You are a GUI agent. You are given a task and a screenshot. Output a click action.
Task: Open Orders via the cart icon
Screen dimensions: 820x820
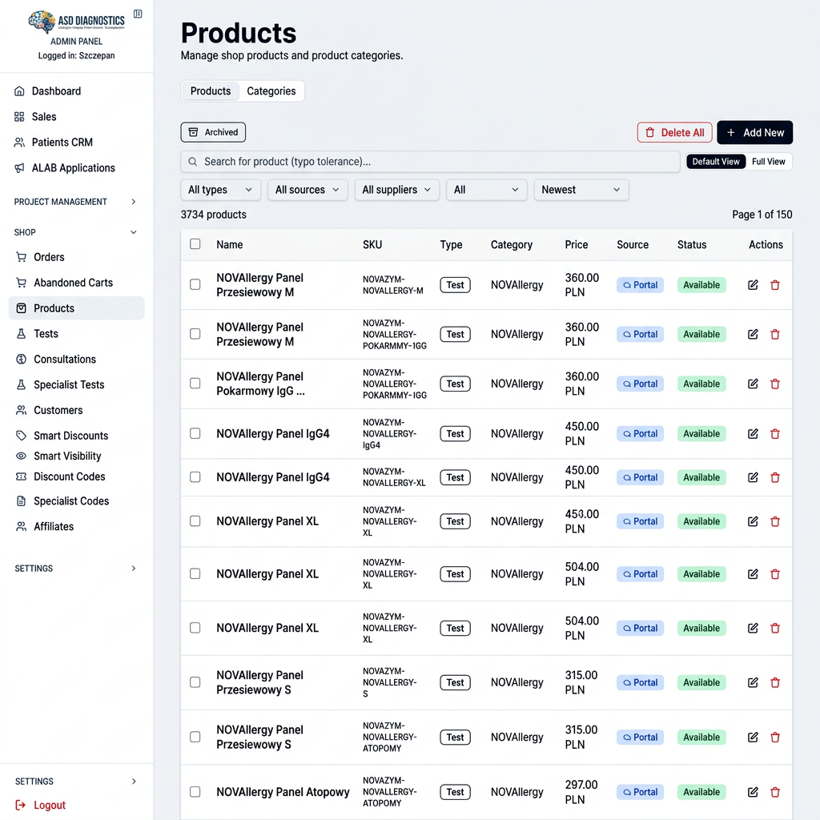point(21,257)
